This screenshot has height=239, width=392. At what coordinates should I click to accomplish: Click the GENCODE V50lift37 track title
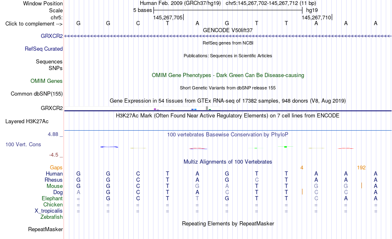click(228, 30)
